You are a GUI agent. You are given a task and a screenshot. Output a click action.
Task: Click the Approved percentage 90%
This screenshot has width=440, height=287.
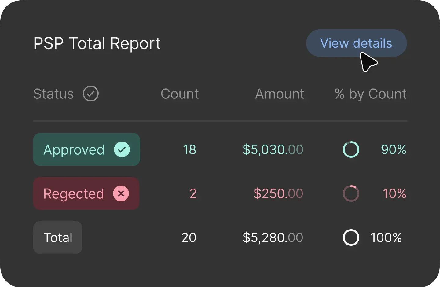click(x=394, y=150)
